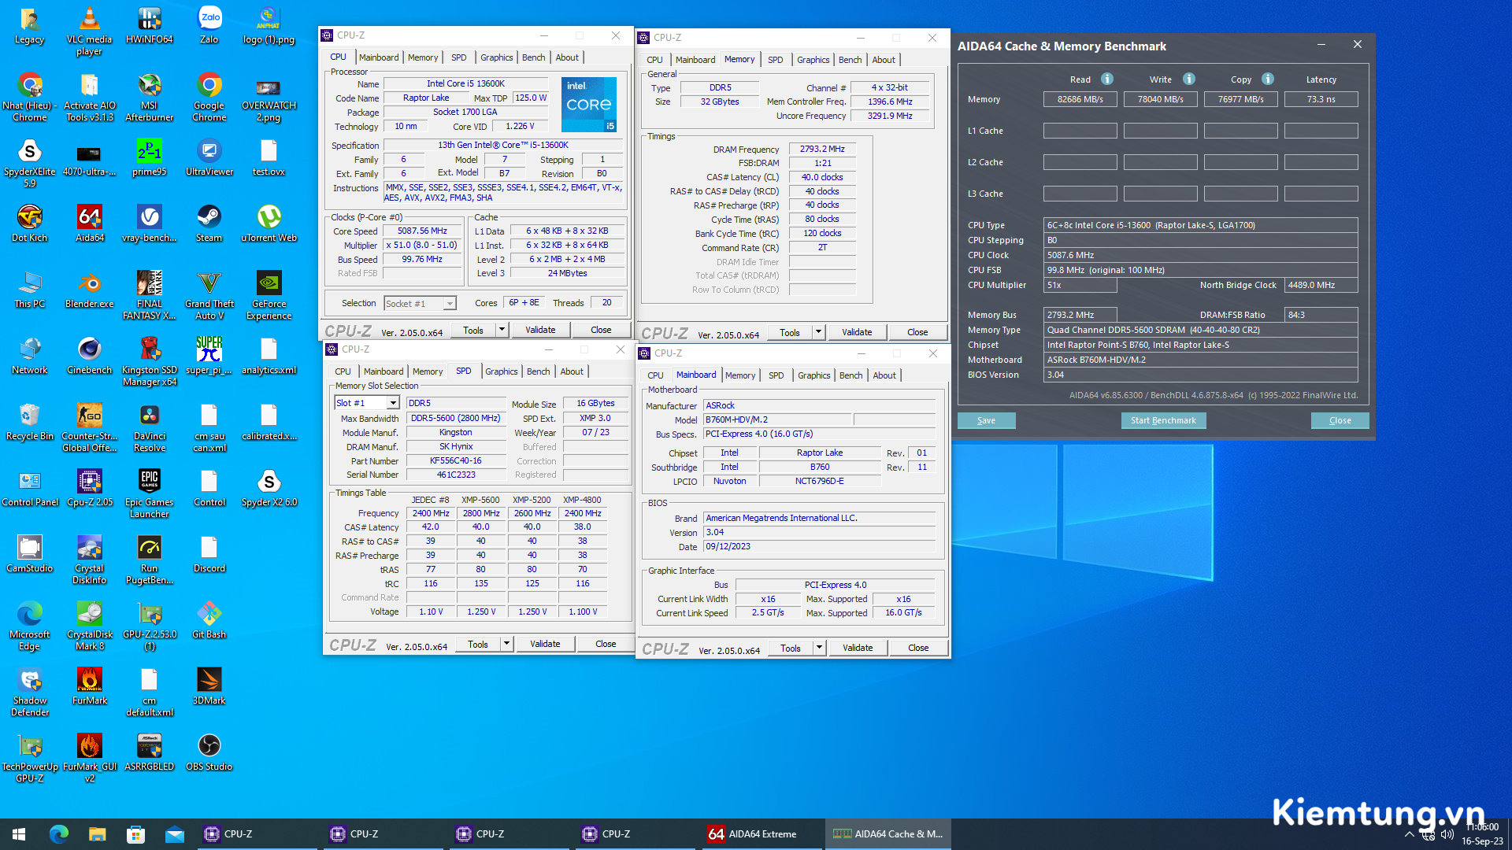This screenshot has width=1512, height=850.
Task: Open 3DMark desktop icon
Action: [x=209, y=686]
